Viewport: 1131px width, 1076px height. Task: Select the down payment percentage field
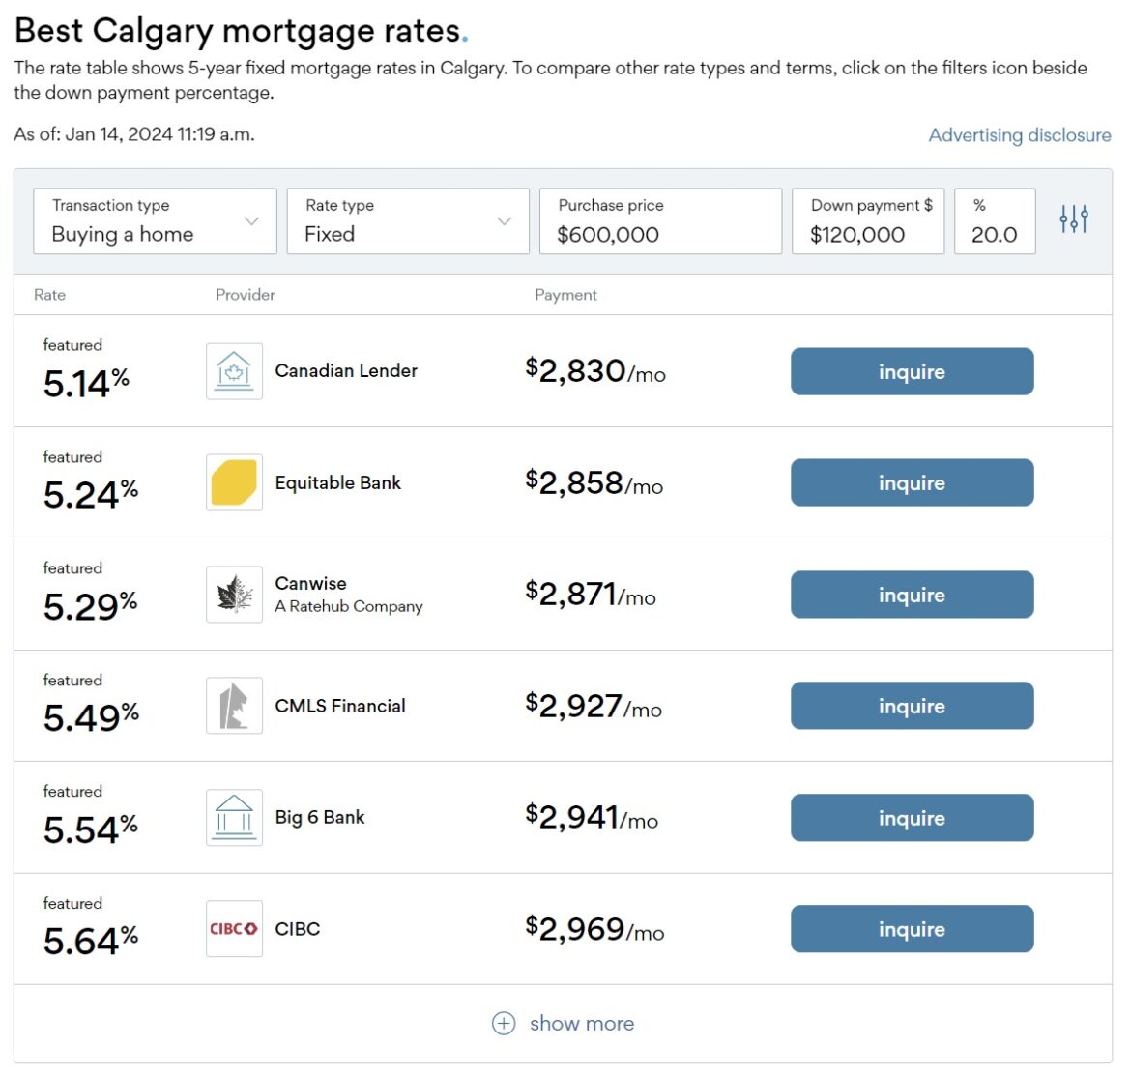[995, 221]
